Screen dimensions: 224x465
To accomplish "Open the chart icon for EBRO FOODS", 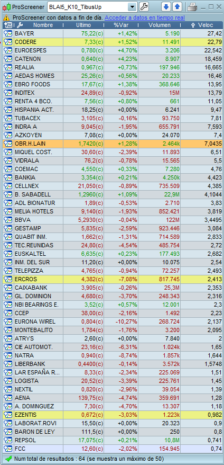I will tap(7, 84).
